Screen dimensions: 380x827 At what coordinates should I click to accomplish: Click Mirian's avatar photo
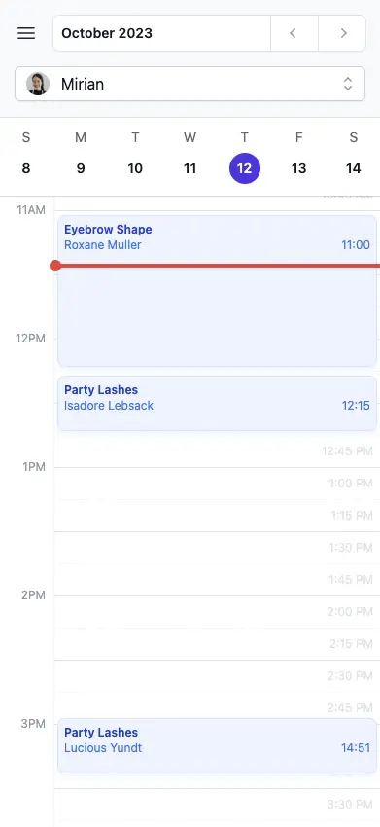pos(38,84)
